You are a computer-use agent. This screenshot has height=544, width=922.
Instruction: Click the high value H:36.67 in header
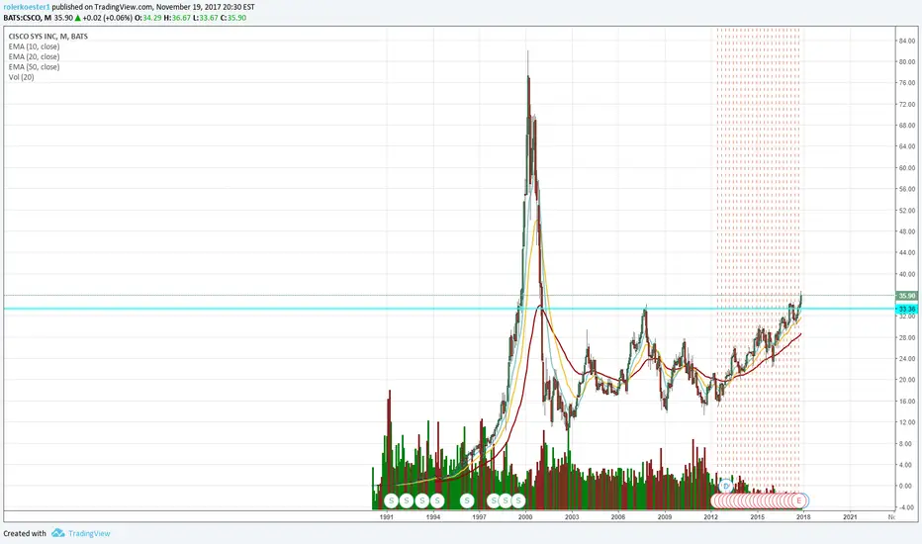[x=178, y=18]
